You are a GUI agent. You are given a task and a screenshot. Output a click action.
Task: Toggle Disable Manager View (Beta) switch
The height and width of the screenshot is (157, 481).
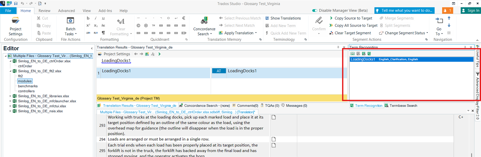315,11
